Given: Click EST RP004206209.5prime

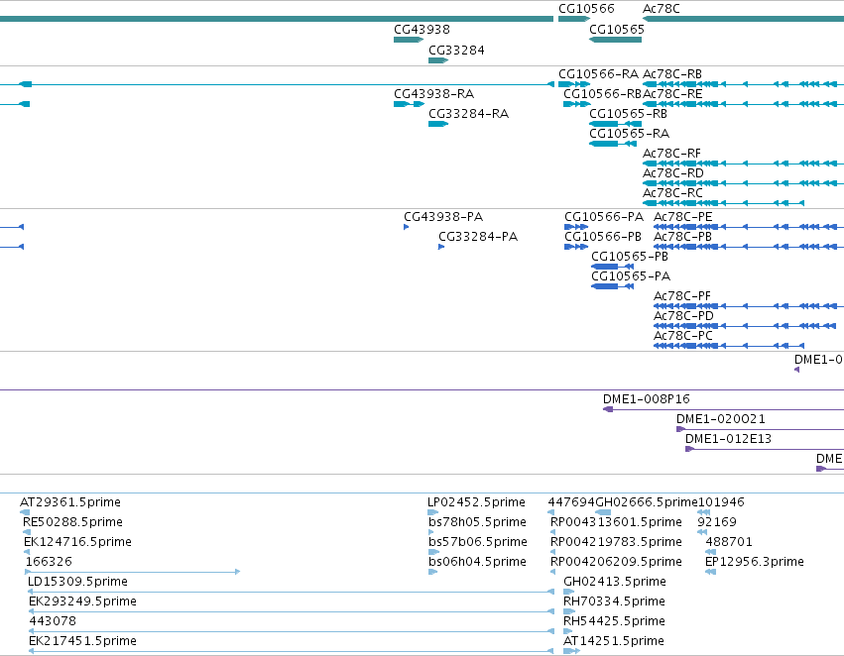Looking at the screenshot, I should [x=616, y=563].
